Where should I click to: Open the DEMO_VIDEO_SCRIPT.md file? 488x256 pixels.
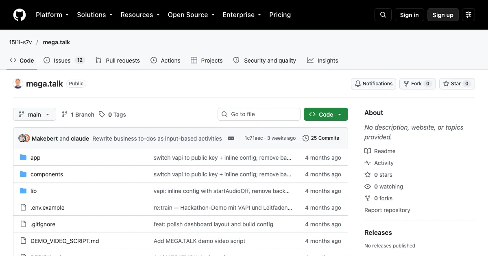[x=65, y=241]
